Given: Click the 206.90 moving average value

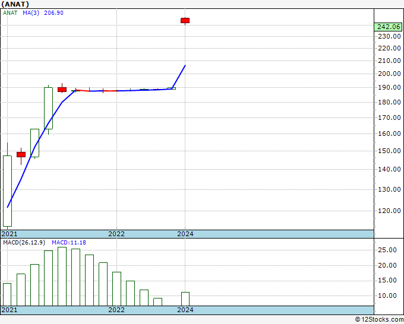Looking at the screenshot, I should pos(53,13).
